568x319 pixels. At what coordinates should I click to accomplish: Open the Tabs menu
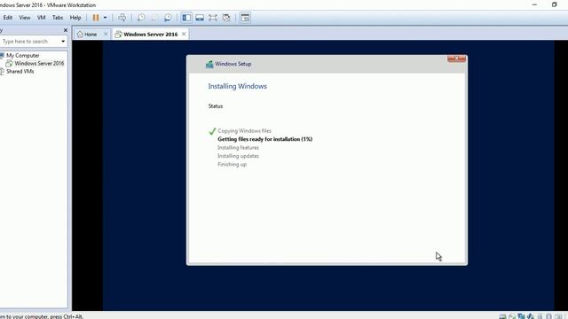[x=58, y=18]
